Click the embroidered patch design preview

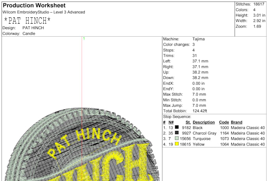tap(82, 145)
